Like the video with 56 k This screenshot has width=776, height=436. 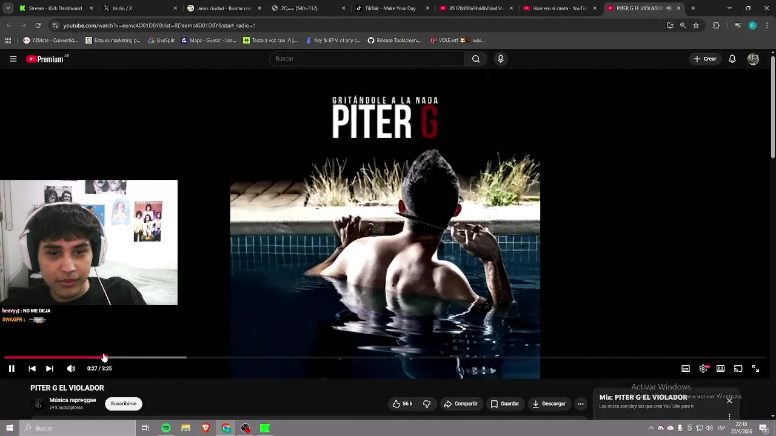tap(403, 404)
